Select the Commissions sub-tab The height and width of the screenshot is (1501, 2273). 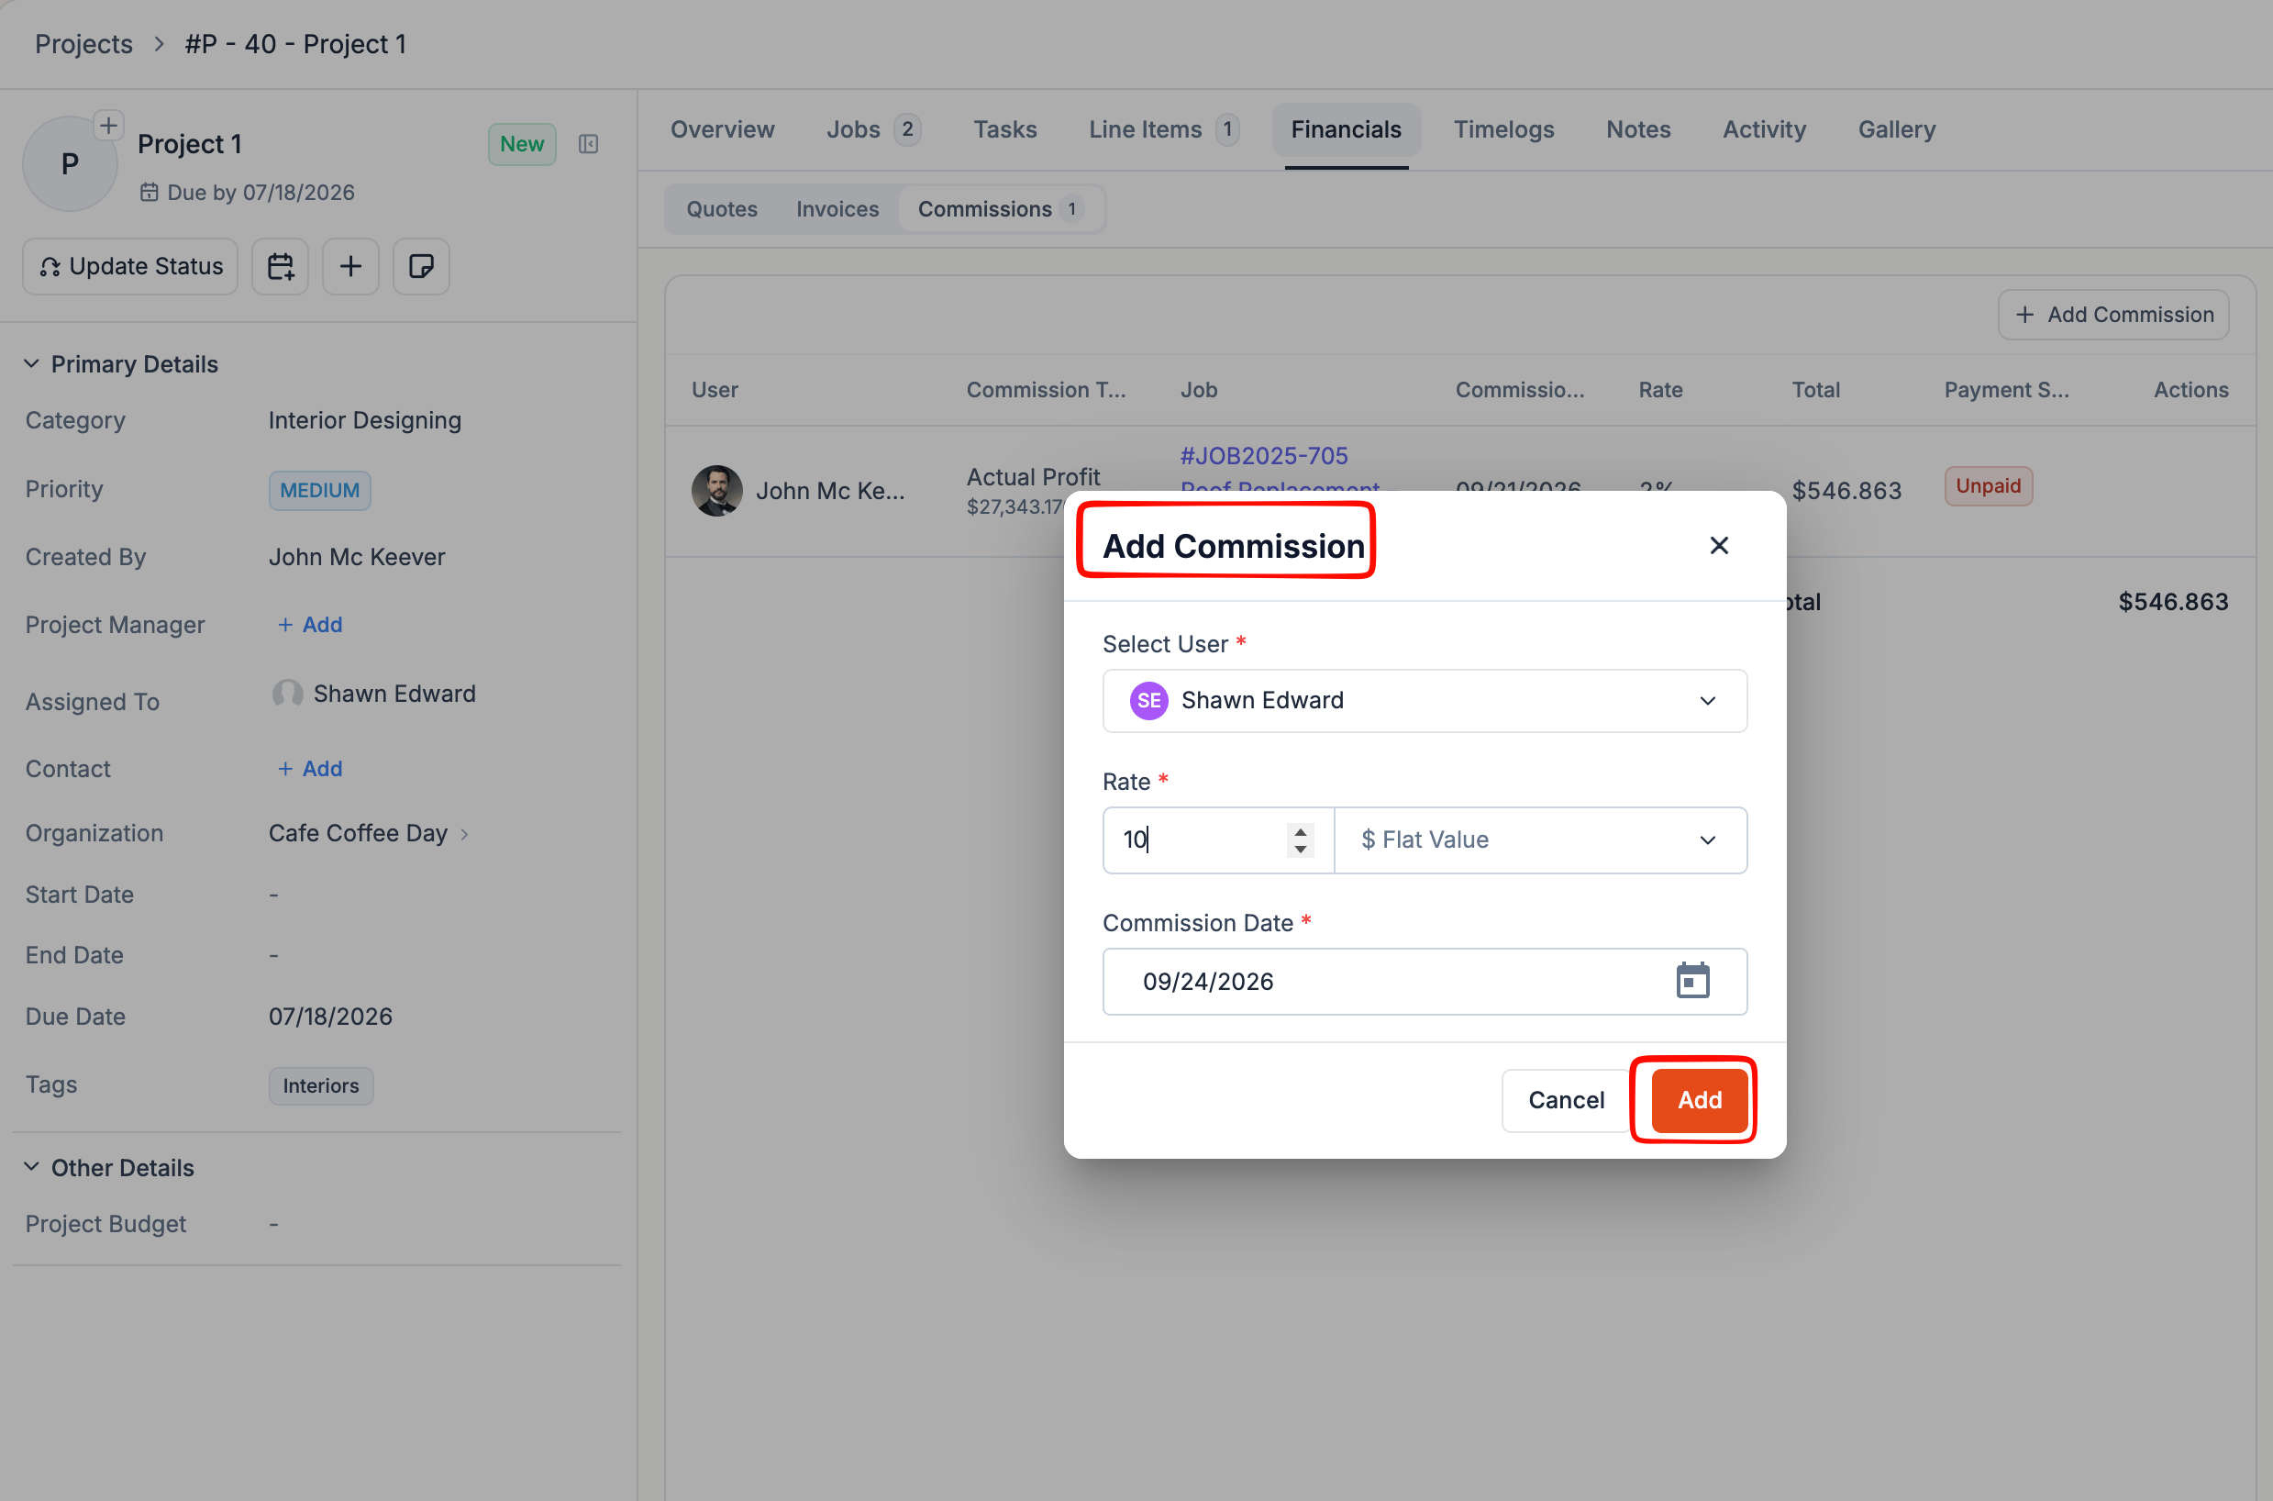click(1000, 208)
